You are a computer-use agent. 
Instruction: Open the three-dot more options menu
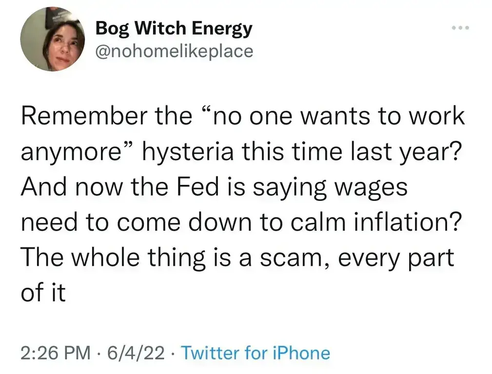[460, 28]
